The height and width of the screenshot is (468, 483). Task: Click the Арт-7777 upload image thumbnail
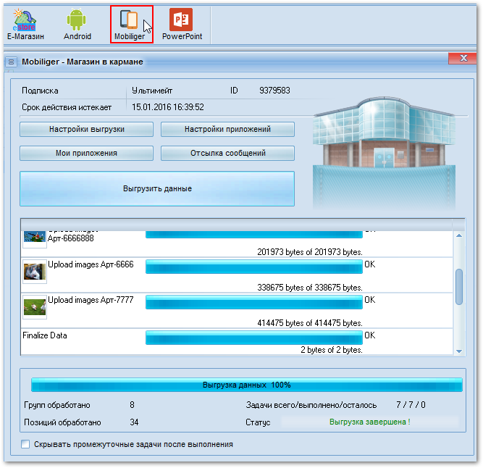(35, 306)
